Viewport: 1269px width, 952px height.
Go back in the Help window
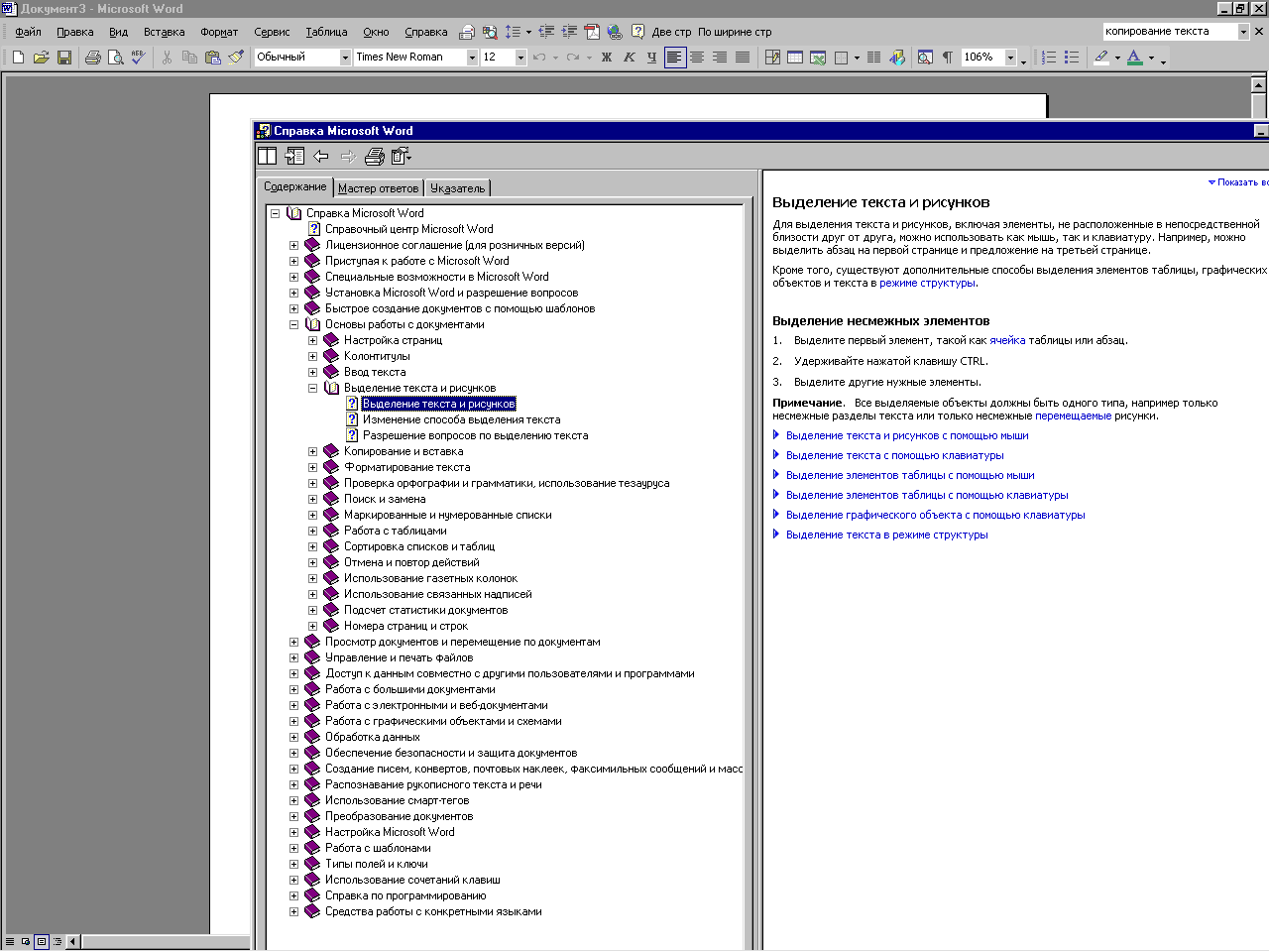pyautogui.click(x=321, y=156)
